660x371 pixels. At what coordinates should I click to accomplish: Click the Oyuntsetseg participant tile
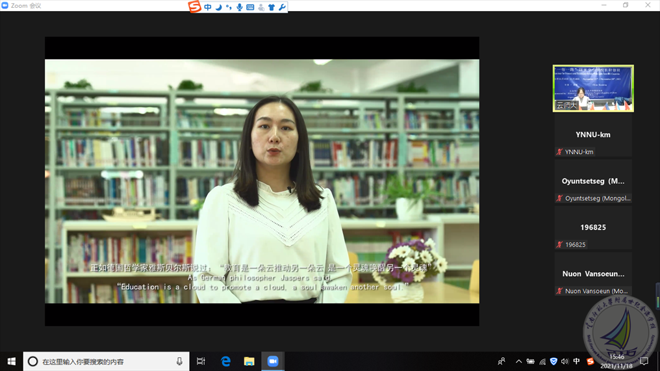[x=592, y=182]
